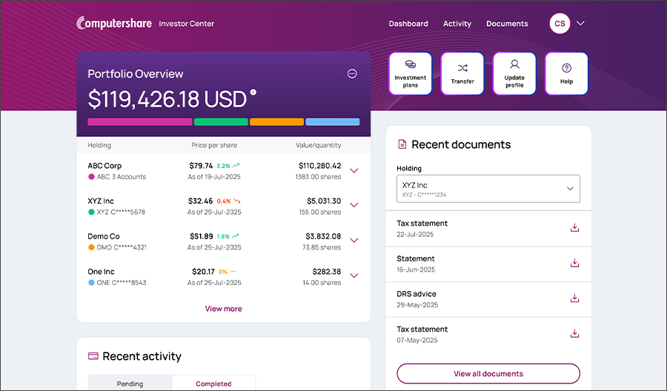Image resolution: width=667 pixels, height=391 pixels.
Task: Click the Holding column header in portfolio table
Action: coord(99,145)
